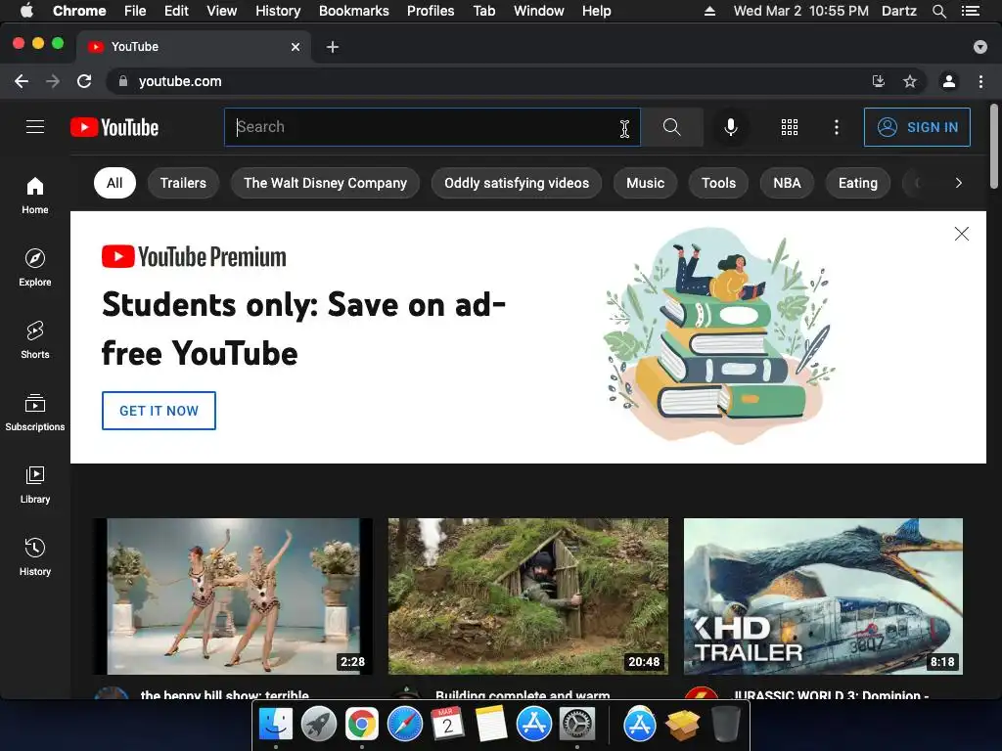The height and width of the screenshot is (751, 1002).
Task: Focus the YouTube Search field
Action: tap(432, 127)
